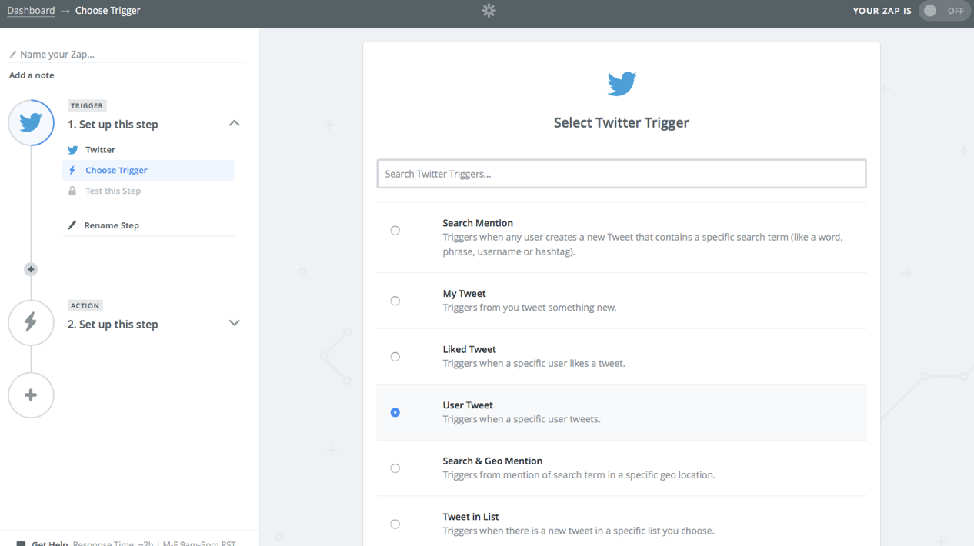
Task: Click the large plus circle to add a step
Action: (x=31, y=395)
